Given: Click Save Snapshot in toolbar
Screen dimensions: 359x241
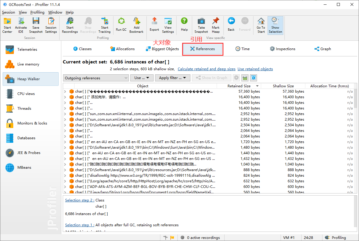Looking at the screenshot, I should point(36,25).
